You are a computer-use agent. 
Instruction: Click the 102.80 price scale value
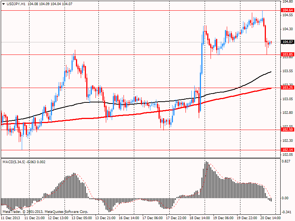(288, 113)
